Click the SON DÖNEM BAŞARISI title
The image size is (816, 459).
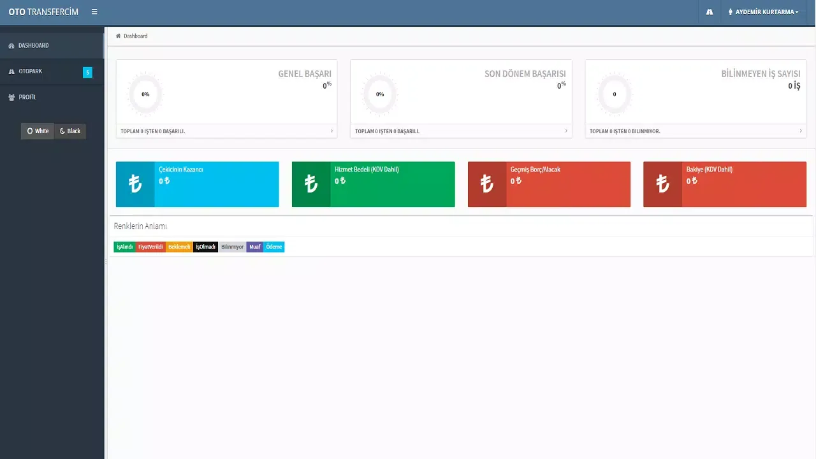point(525,74)
